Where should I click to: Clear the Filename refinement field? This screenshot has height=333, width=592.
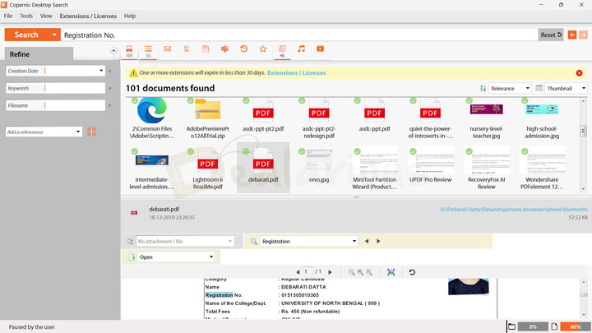[x=110, y=105]
